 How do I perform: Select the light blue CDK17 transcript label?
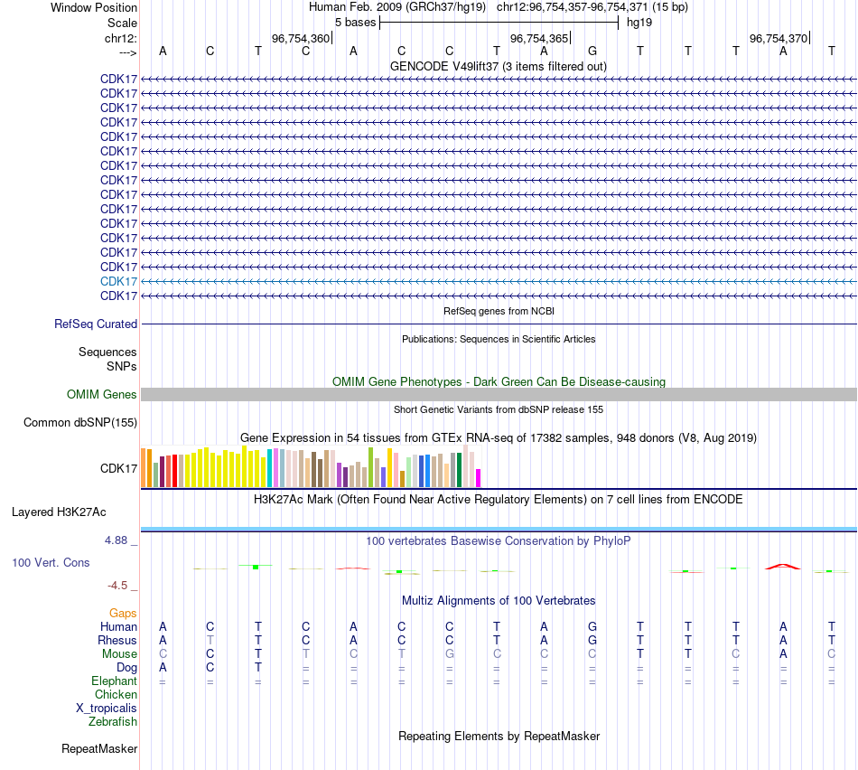point(118,281)
